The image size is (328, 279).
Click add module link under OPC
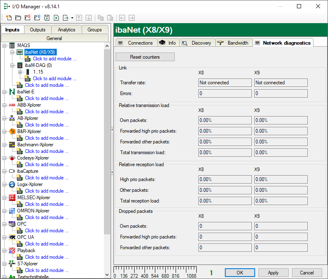tap(47, 231)
